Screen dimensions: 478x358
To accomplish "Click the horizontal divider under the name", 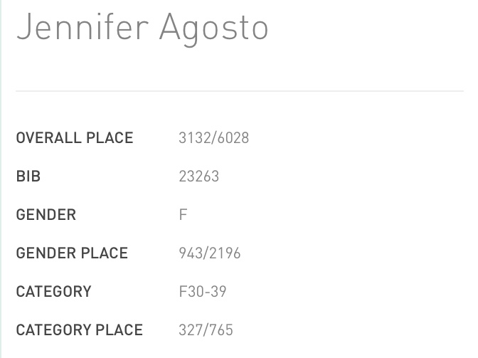I will pyautogui.click(x=240, y=91).
